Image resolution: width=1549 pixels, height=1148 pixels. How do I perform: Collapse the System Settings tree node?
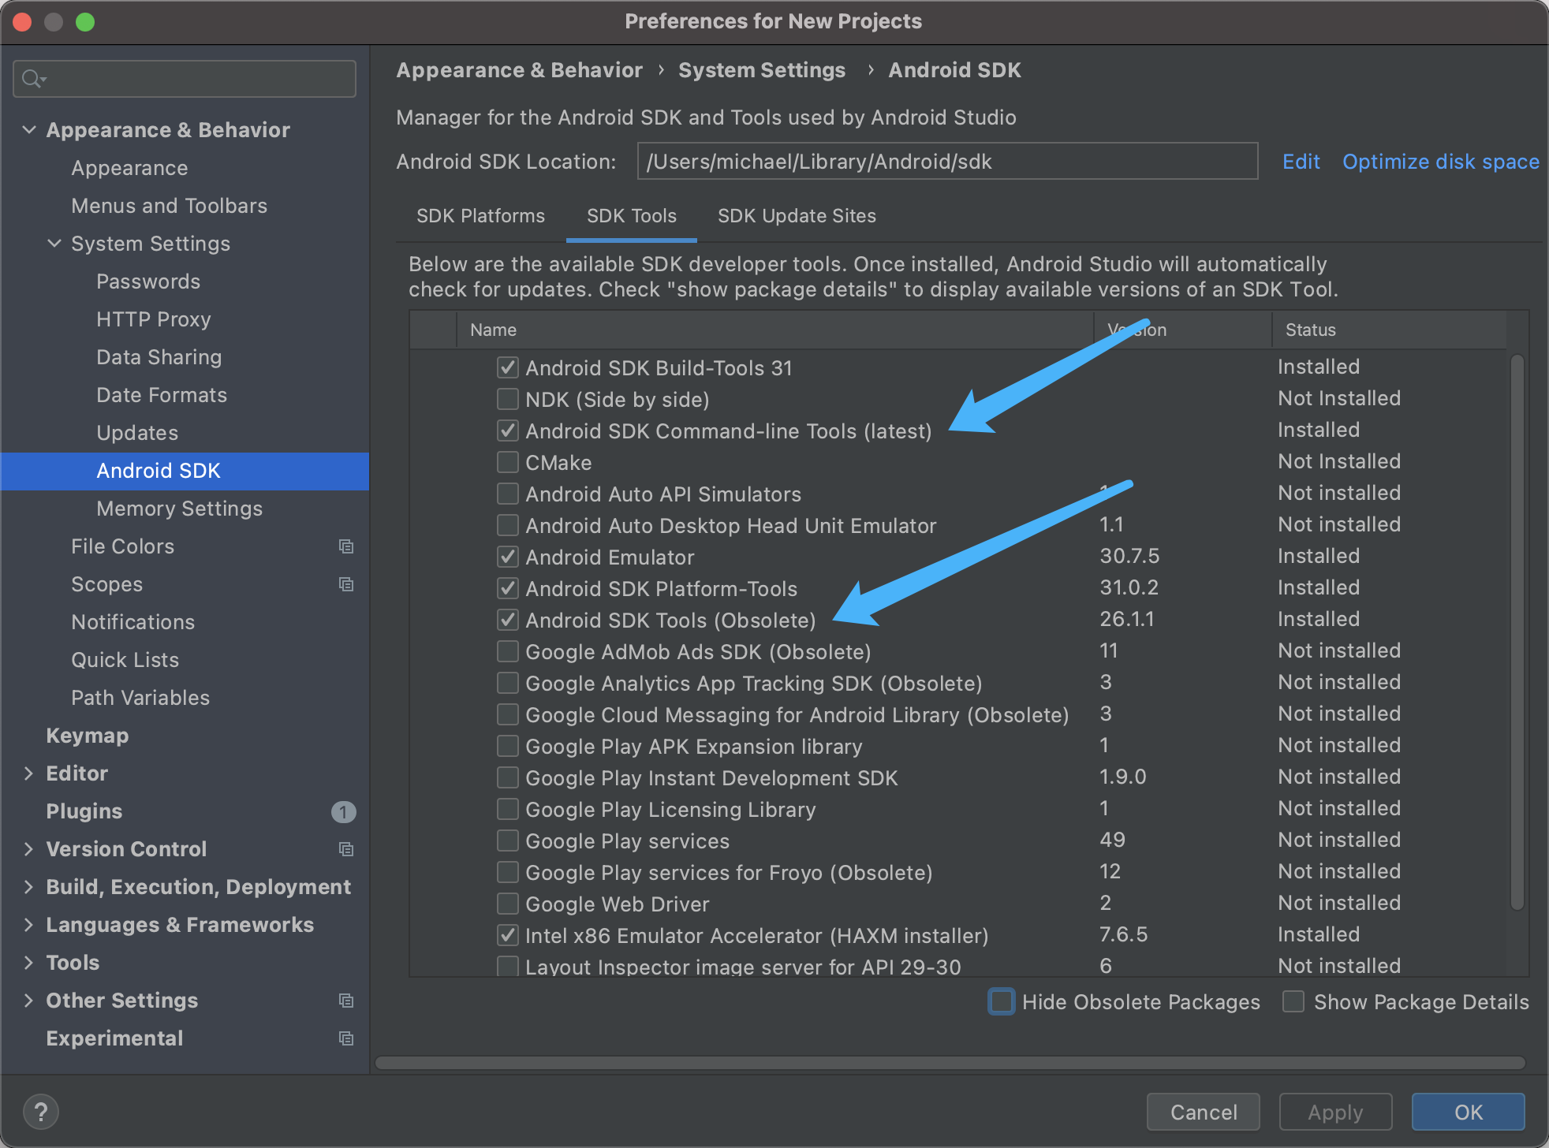tap(54, 244)
